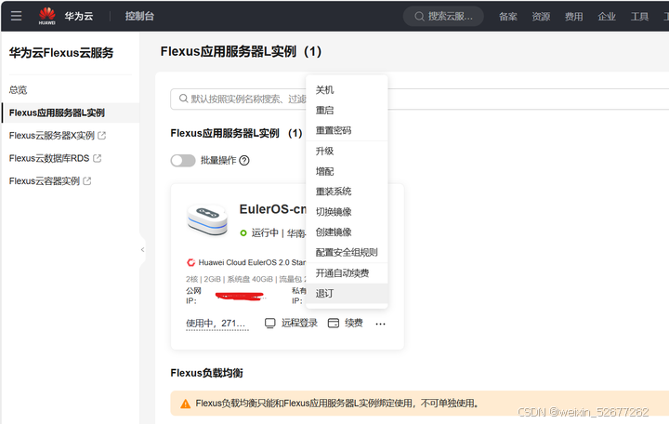Open the three-dot more actions menu
The width and height of the screenshot is (669, 424).
tap(381, 325)
